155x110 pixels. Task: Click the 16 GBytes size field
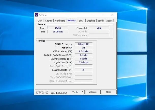[x=58, y=32]
